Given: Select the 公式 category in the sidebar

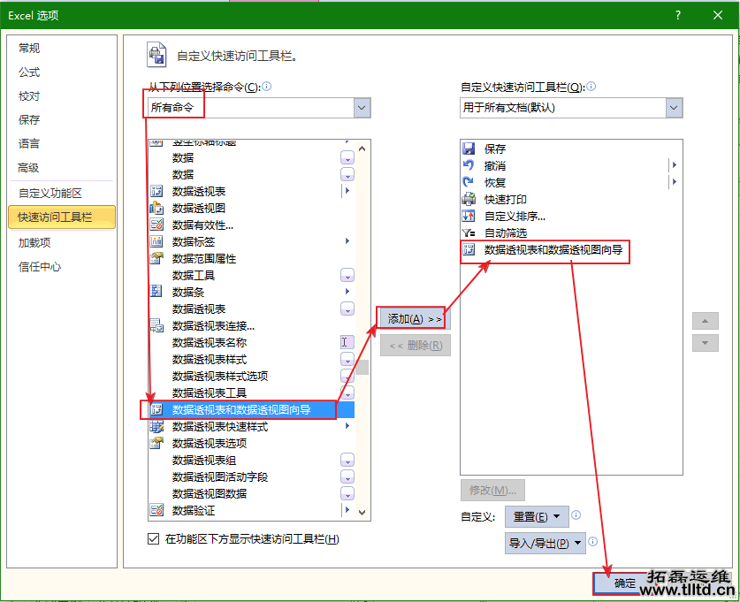Looking at the screenshot, I should point(29,72).
